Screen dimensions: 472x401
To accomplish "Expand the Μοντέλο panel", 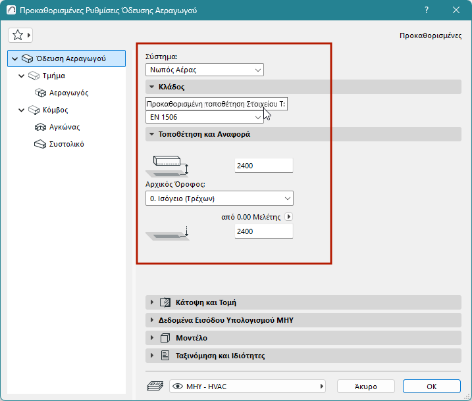I will pos(151,338).
